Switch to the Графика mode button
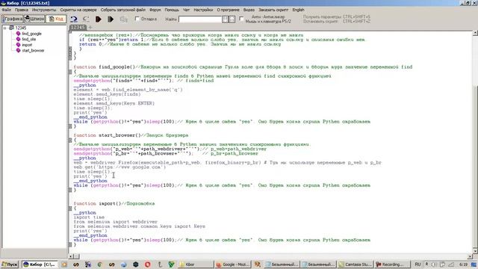Image resolution: width=478 pixels, height=269 pixels. (12, 19)
